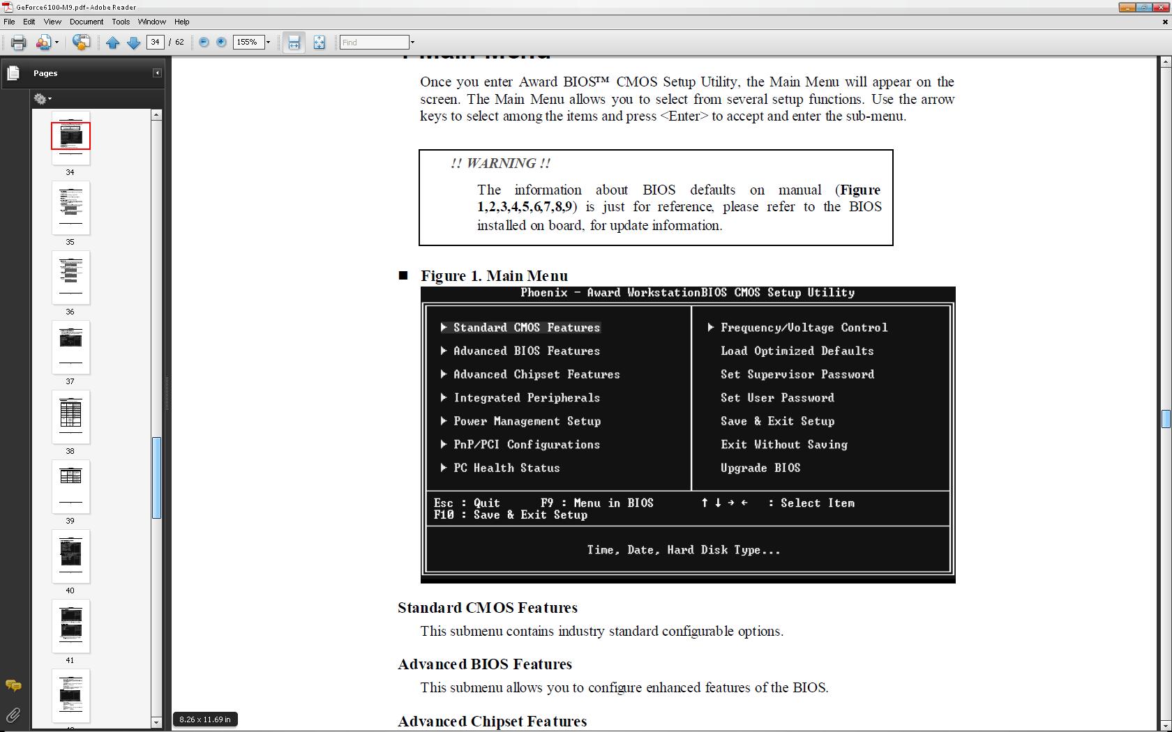Toggle the Fit Width scrolling mode icon

click(x=294, y=43)
